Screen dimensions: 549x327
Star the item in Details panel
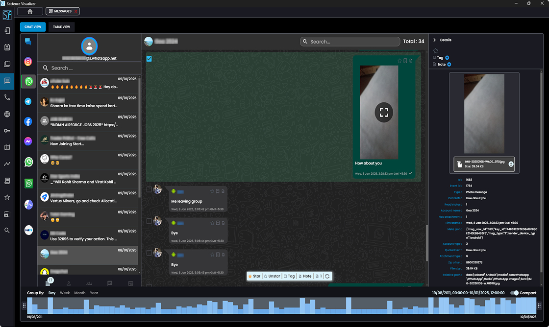436,51
